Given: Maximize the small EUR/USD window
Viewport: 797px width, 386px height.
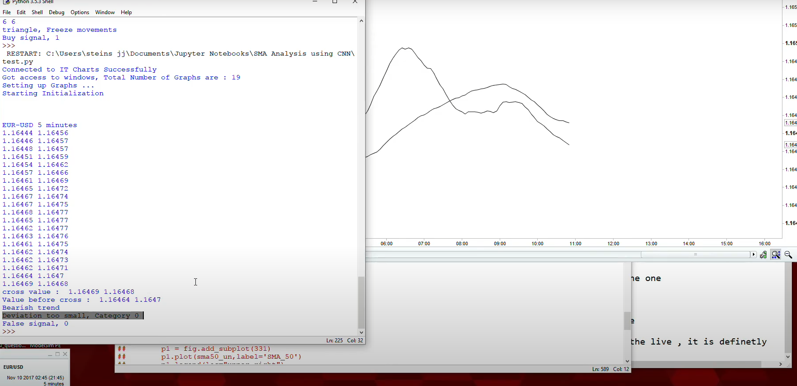Looking at the screenshot, I should tap(57, 354).
